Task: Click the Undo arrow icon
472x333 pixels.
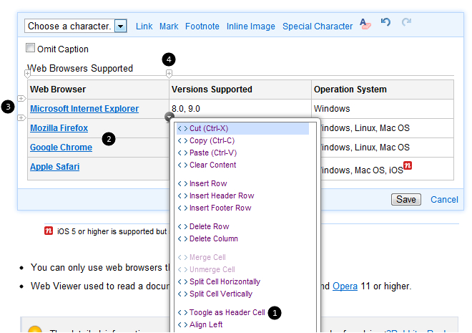Action: 385,22
